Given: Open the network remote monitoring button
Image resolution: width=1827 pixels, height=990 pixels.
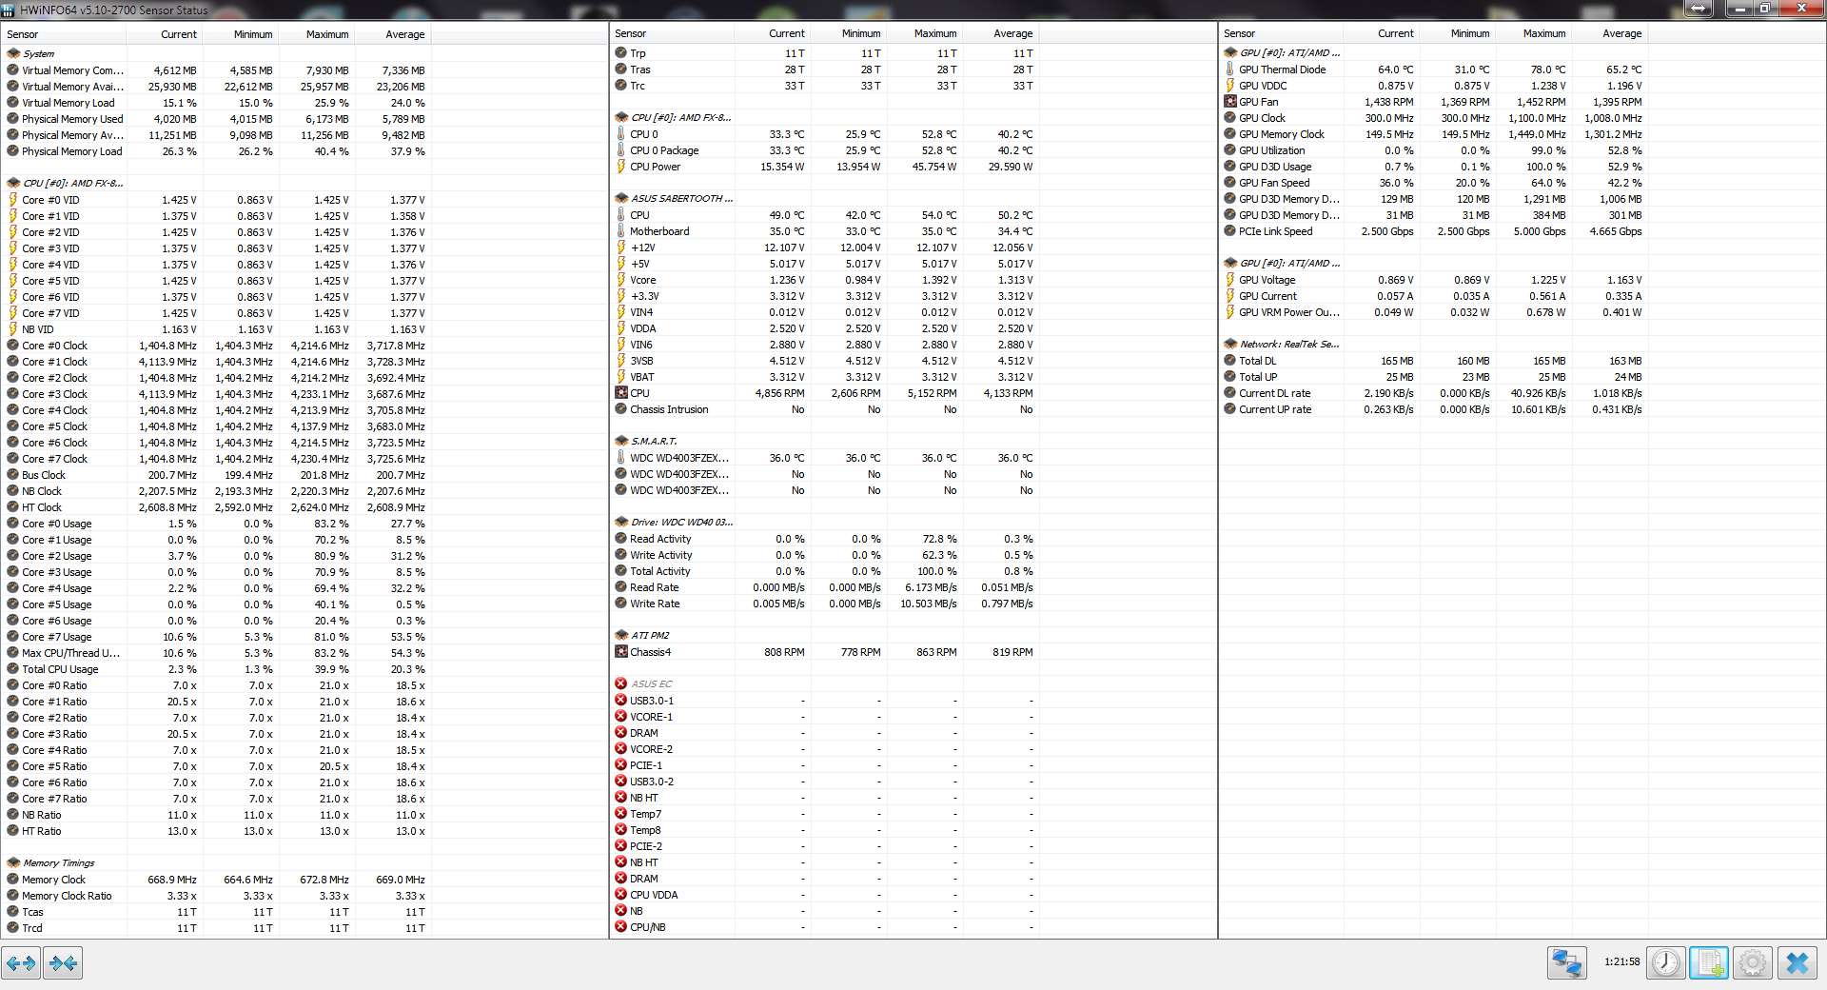Looking at the screenshot, I should [1566, 963].
